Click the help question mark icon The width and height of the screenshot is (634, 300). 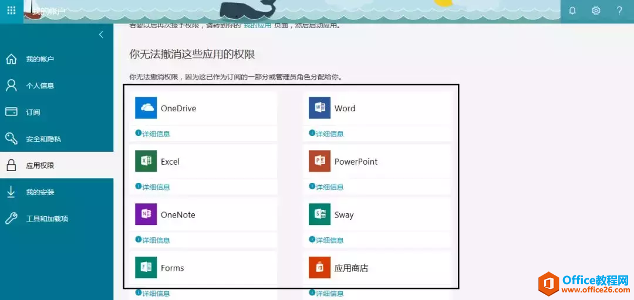(x=619, y=11)
